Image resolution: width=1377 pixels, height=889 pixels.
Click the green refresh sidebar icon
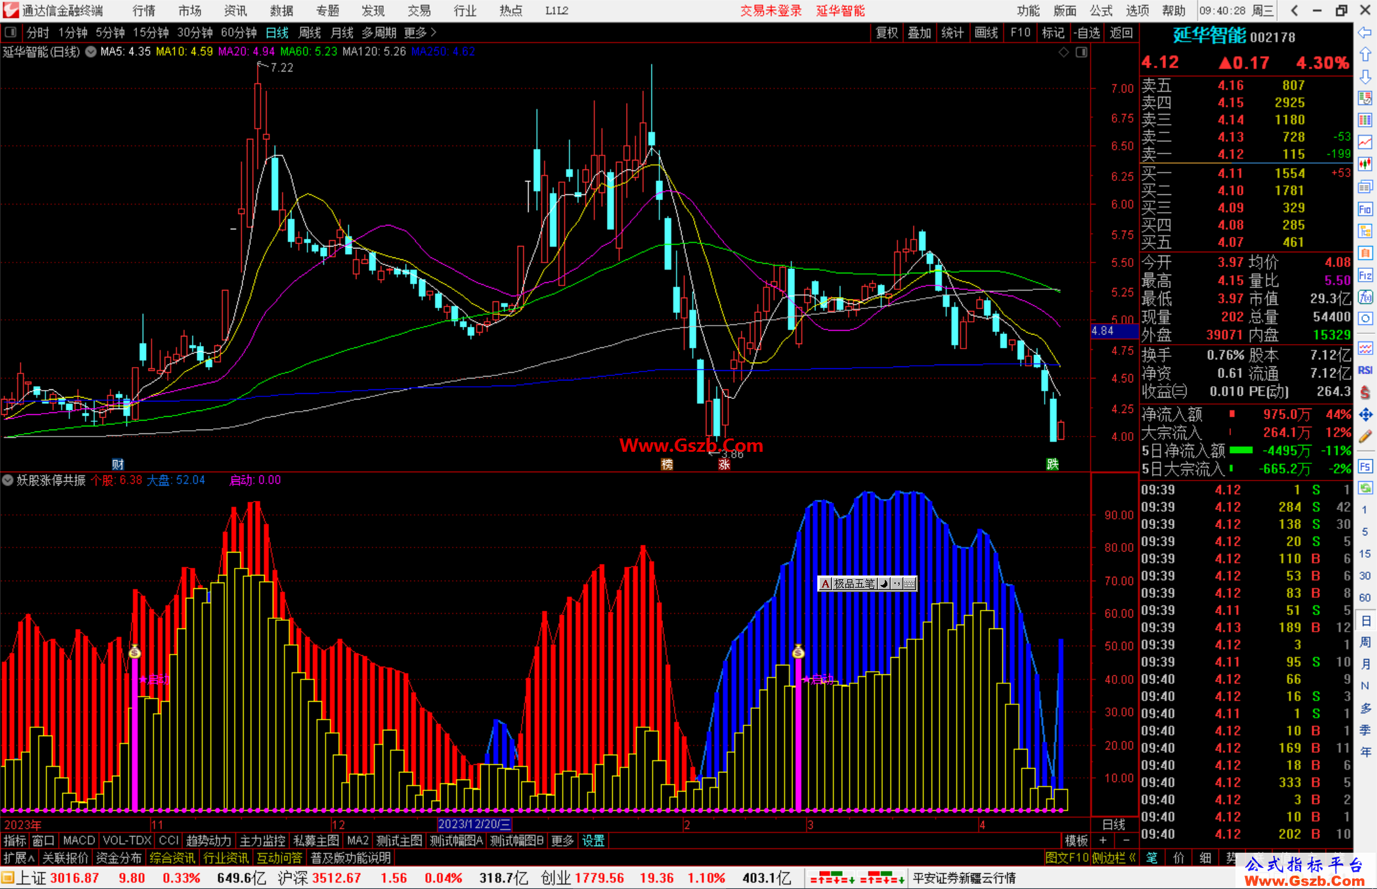tap(1365, 488)
